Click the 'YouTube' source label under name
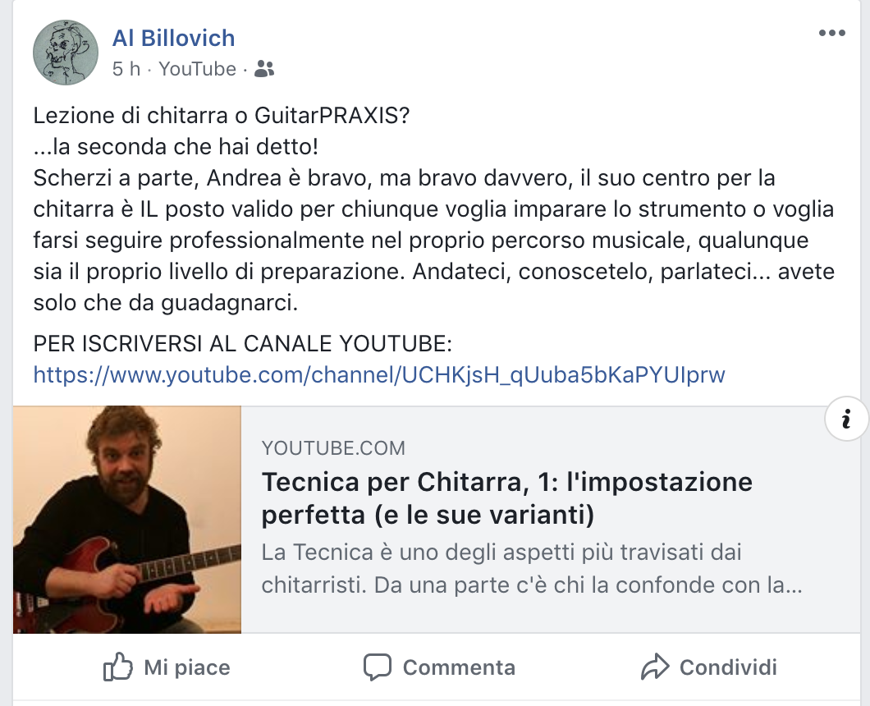 tap(198, 69)
